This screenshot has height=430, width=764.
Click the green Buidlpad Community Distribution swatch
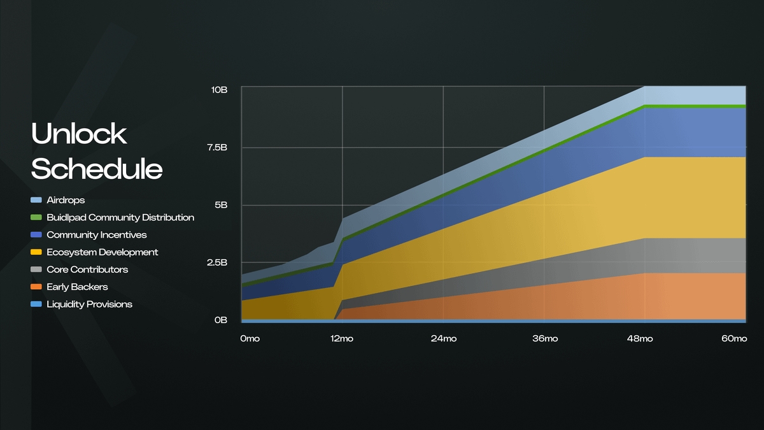(x=36, y=218)
